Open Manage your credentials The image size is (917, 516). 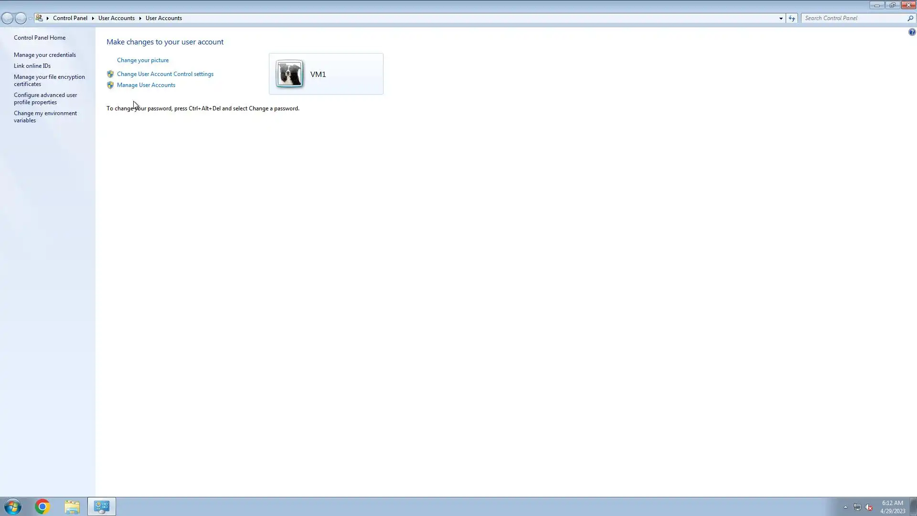point(45,55)
